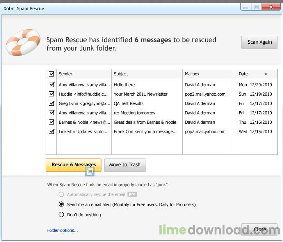Select the QA Test Results subject

pos(128,103)
